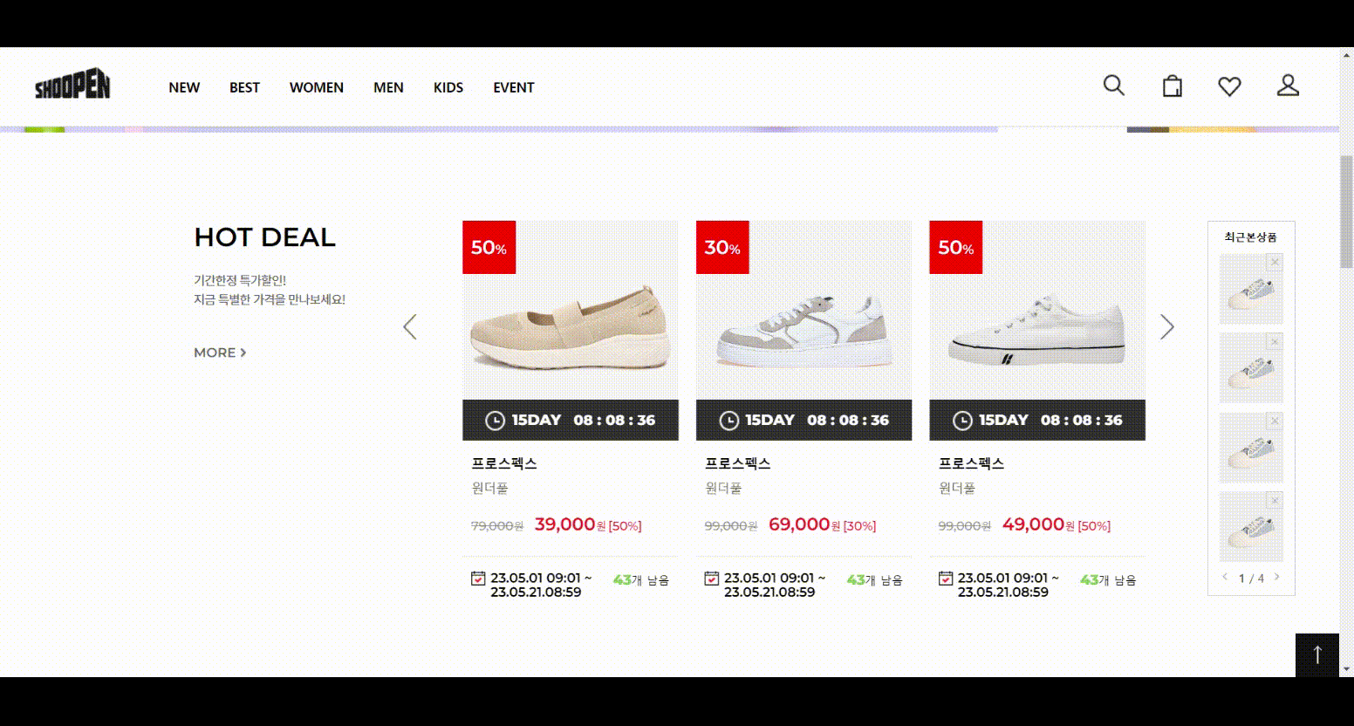
Task: Show next hot deal products
Action: (1167, 327)
